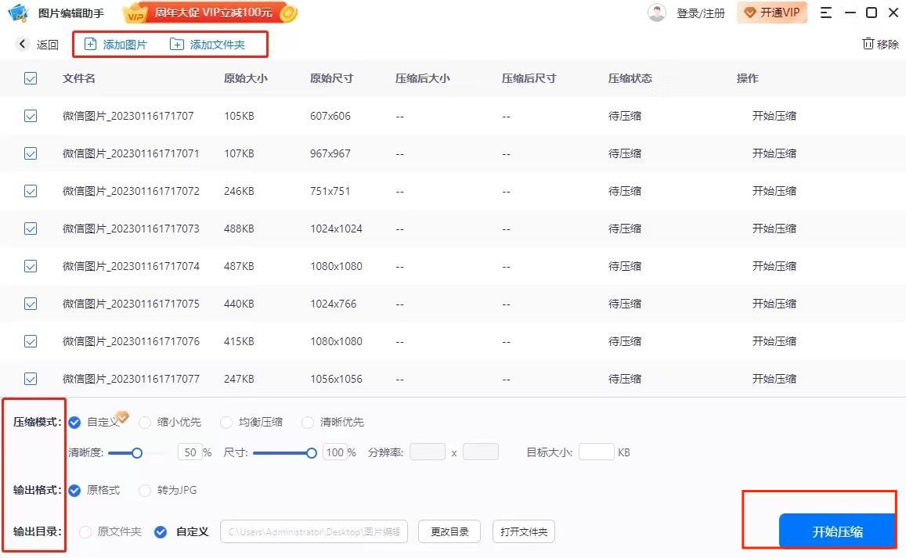Click 开通VIP in title bar

tap(772, 13)
